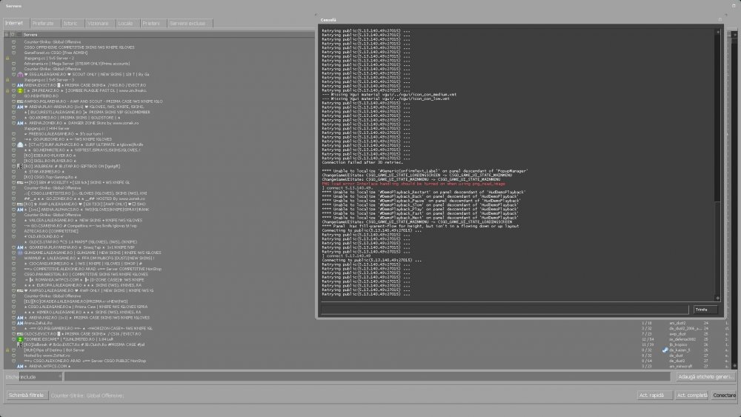Click the lock icon of Bapgang.cc 5v5 Server - 3
741x417 pixels.
tap(7, 80)
